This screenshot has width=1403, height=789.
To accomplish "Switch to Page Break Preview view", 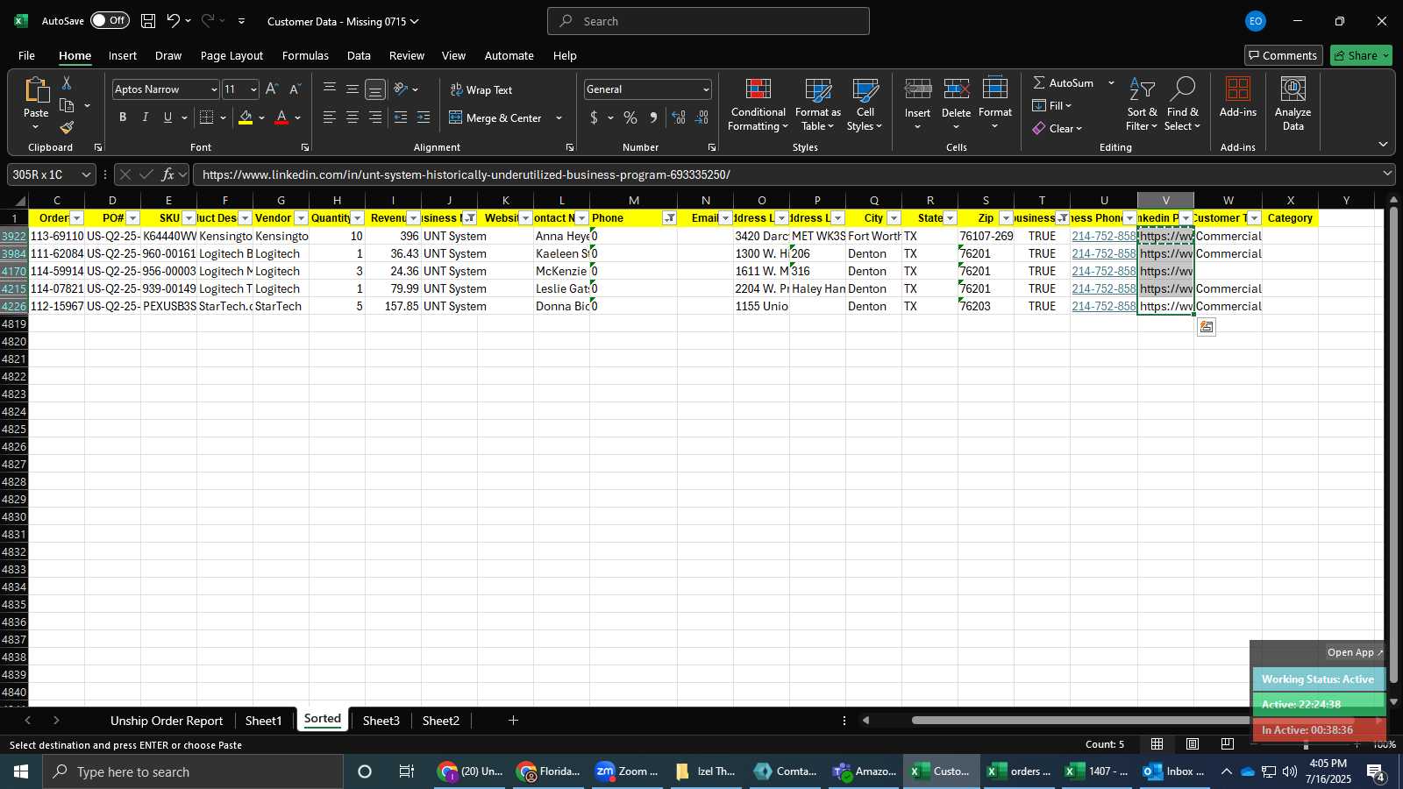I will pos(1227,744).
